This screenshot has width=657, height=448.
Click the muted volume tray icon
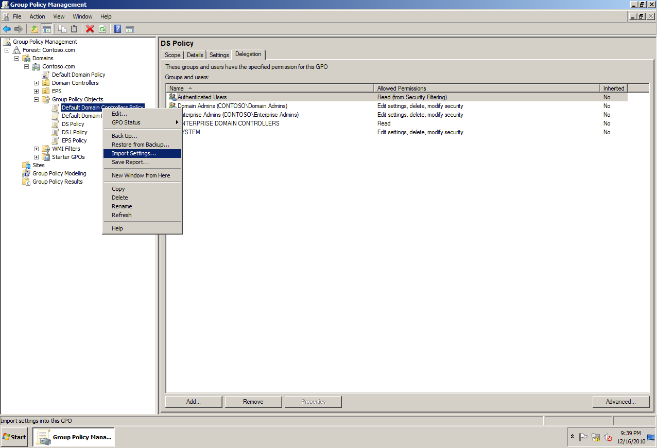click(608, 438)
